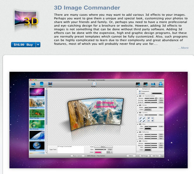Open the Buy button dropdown arrow

point(38,45)
